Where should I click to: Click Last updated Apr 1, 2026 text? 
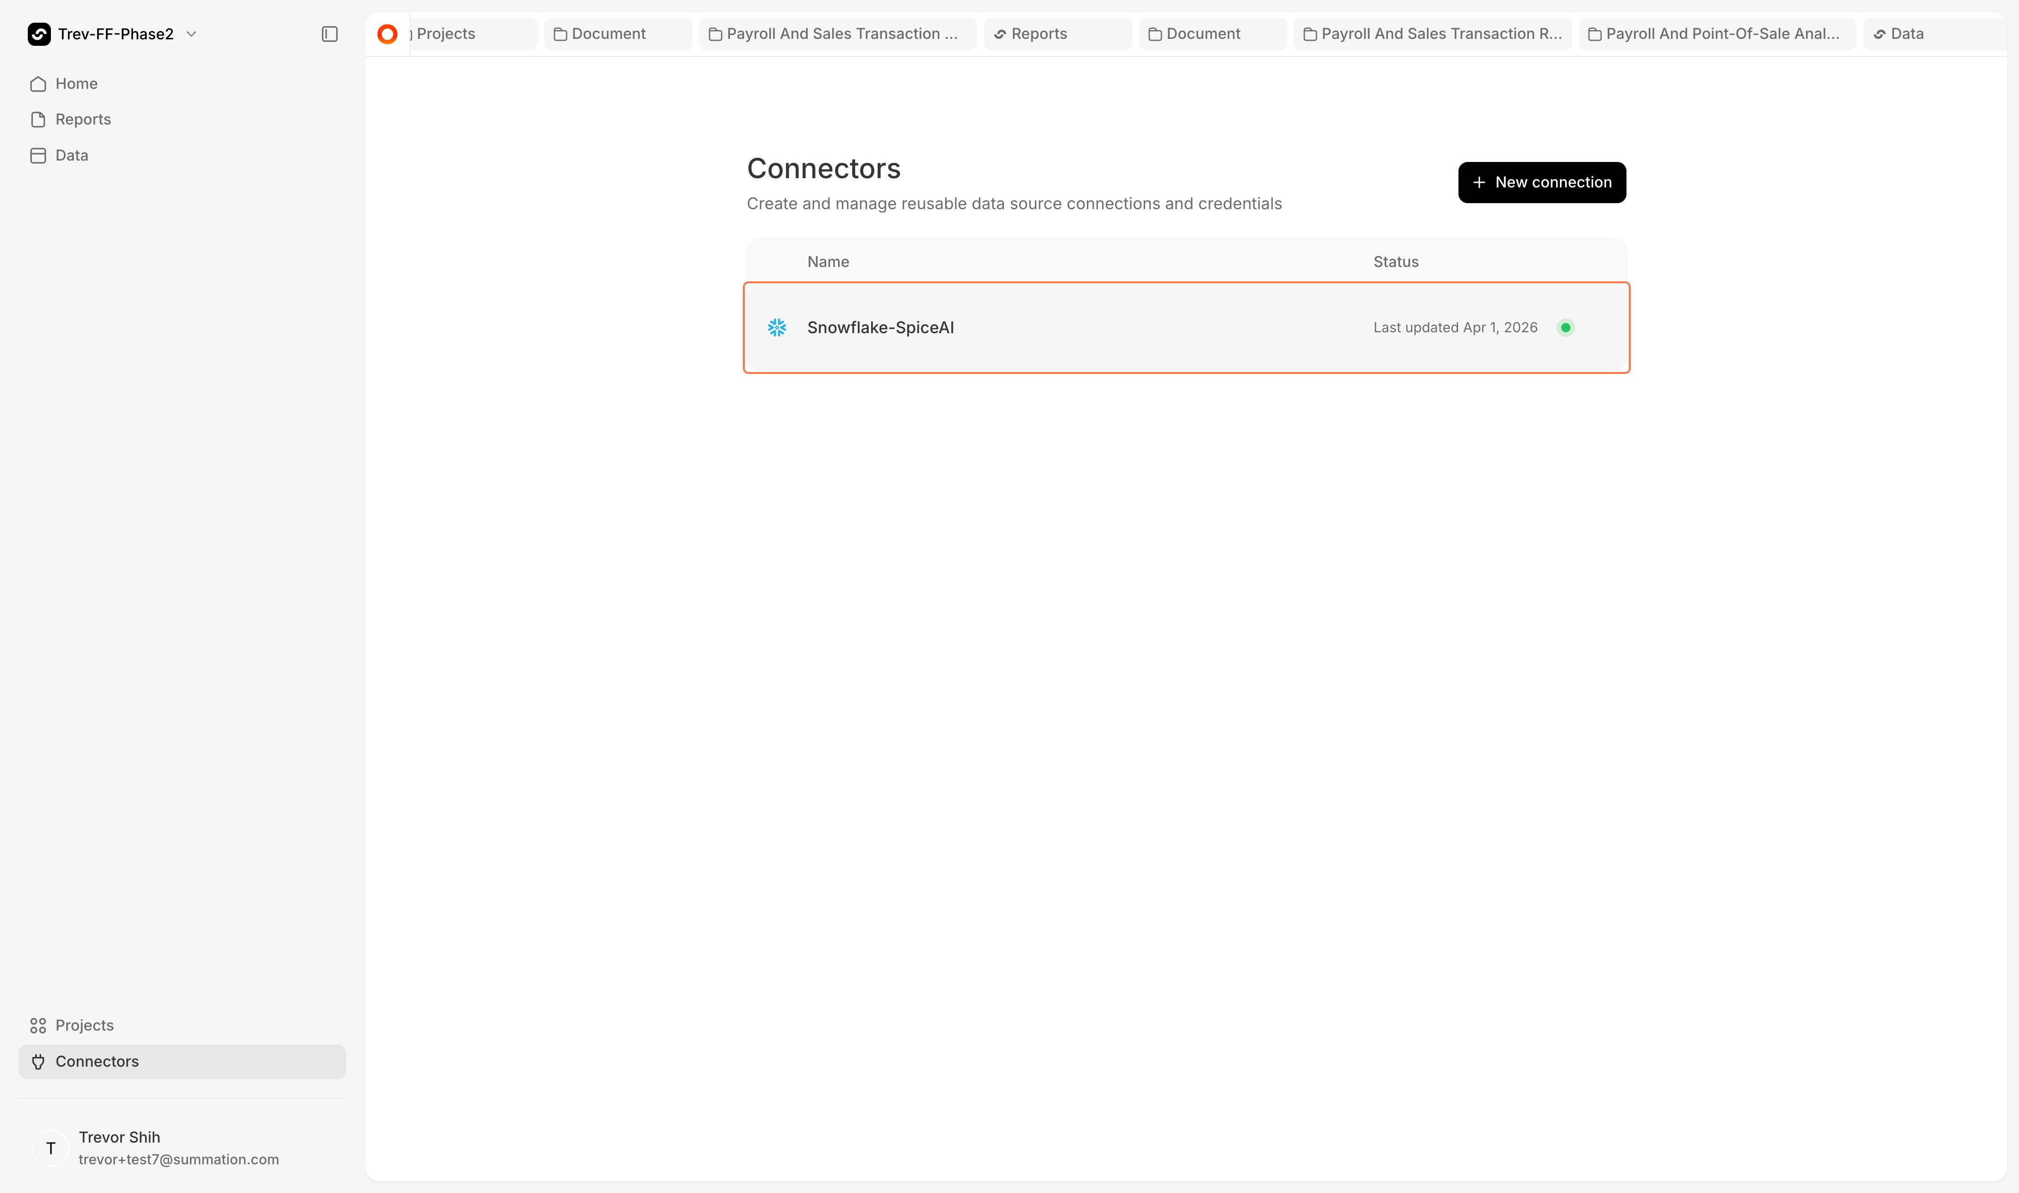[1455, 327]
